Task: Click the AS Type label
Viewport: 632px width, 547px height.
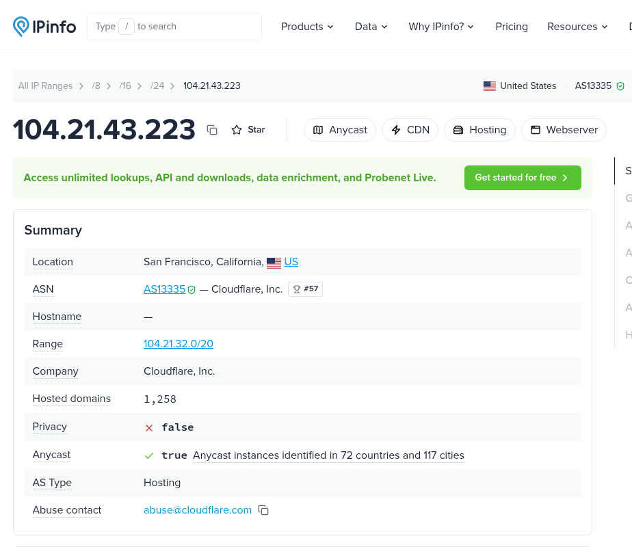Action: pos(52,483)
